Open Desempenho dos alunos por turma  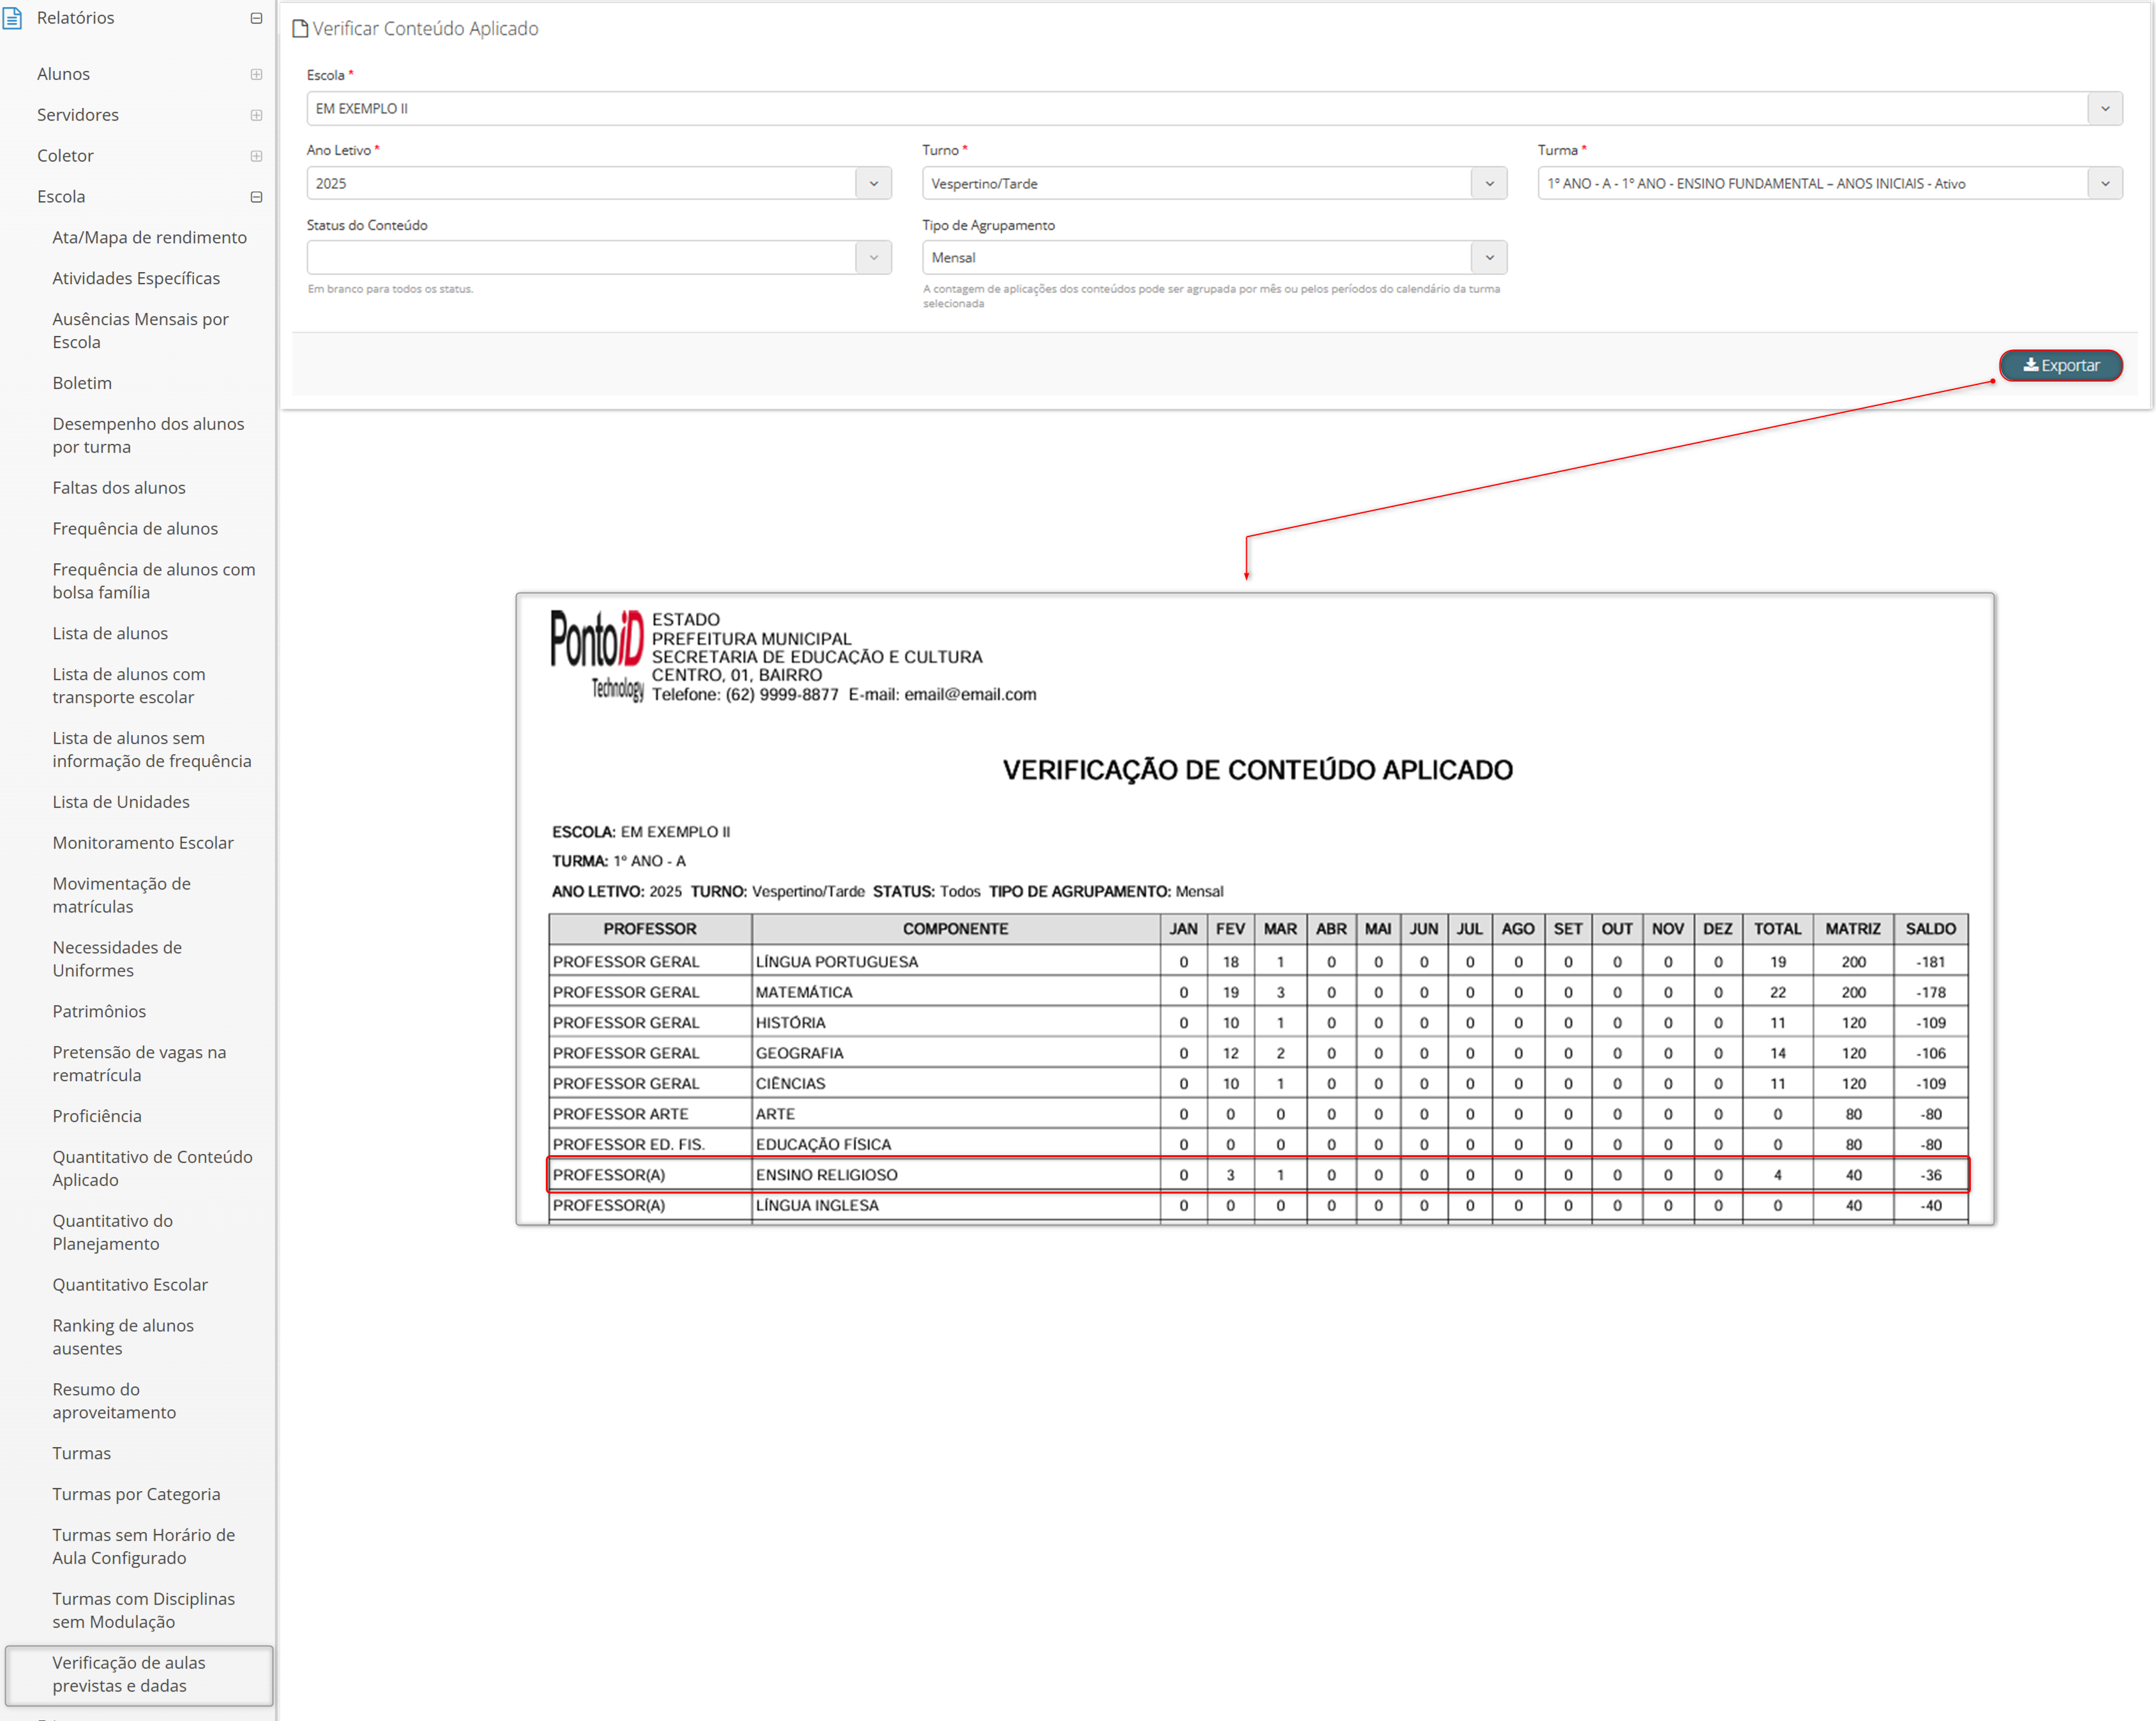[148, 435]
